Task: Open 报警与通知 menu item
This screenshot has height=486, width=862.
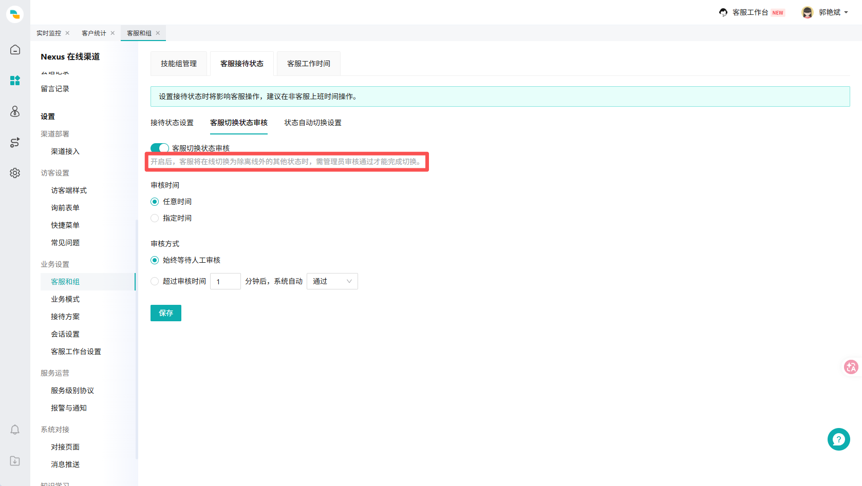Action: [69, 408]
